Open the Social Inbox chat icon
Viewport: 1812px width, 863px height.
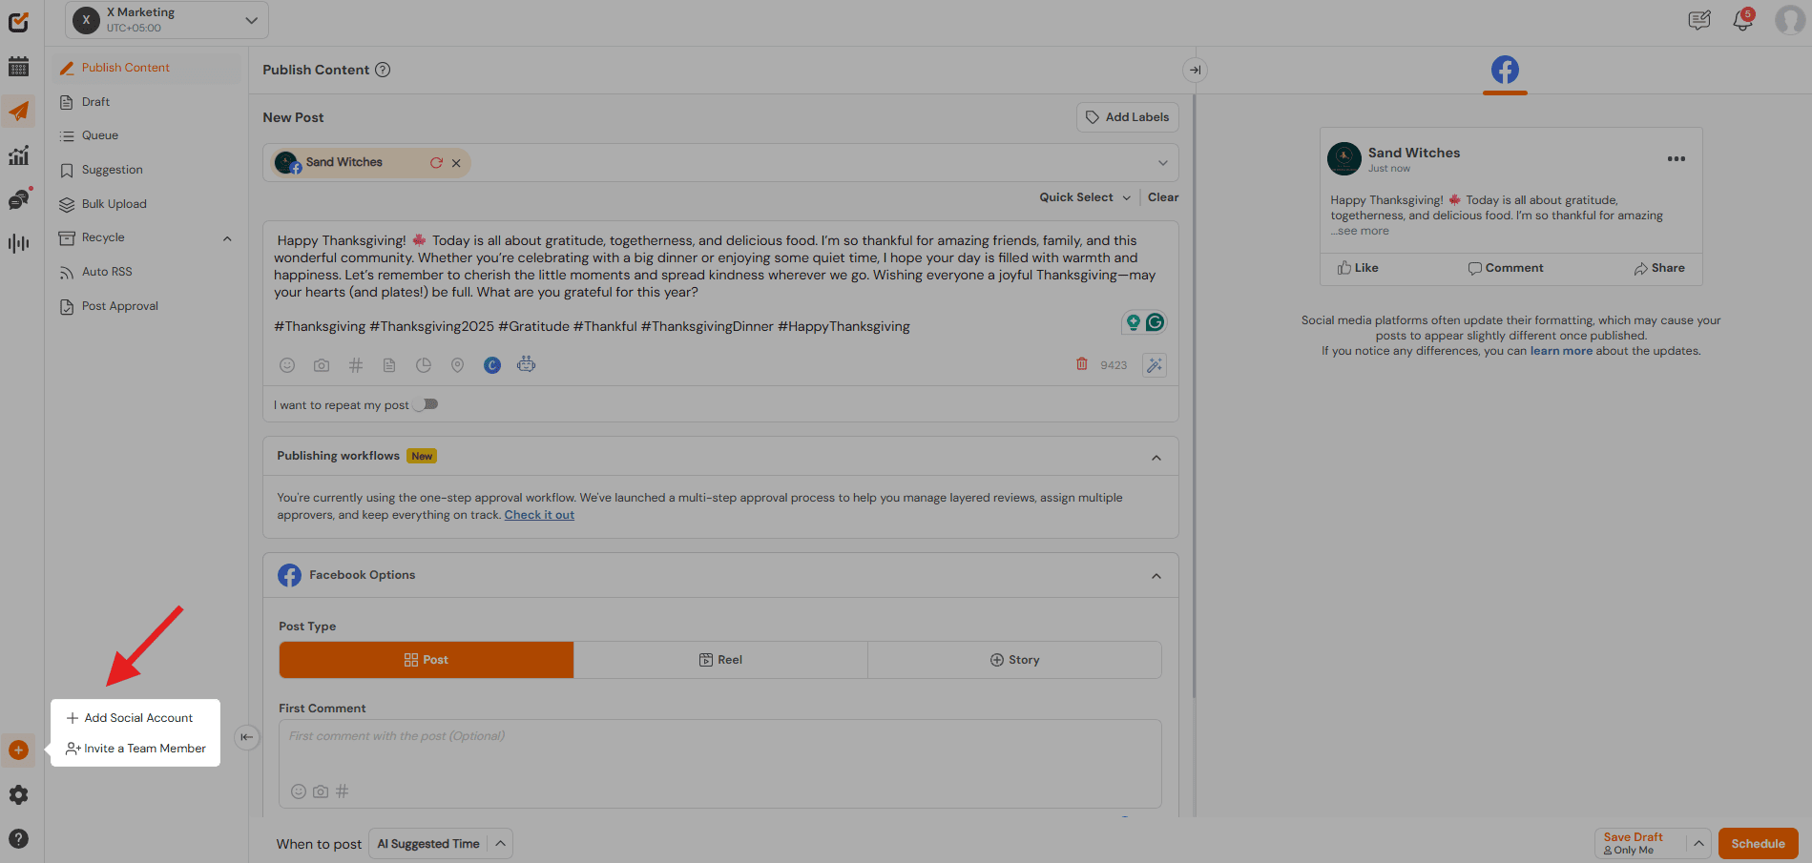(18, 199)
